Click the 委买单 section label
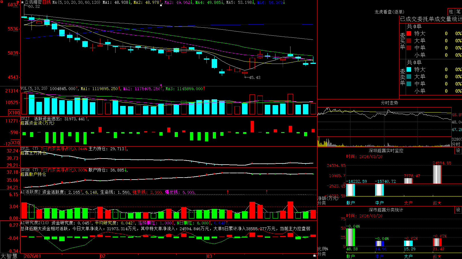Viewport: 462px width, 259px height. click(x=403, y=41)
